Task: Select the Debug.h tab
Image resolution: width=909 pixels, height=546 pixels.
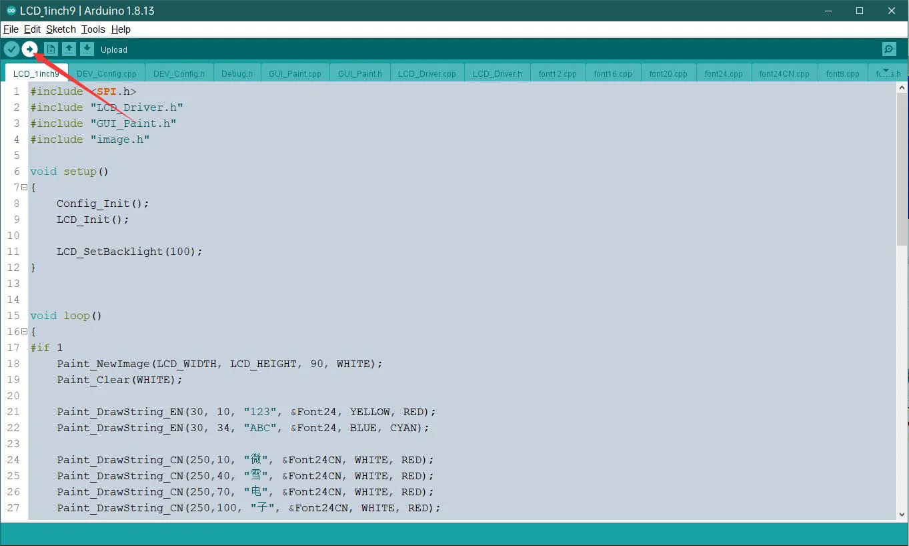Action: (237, 73)
